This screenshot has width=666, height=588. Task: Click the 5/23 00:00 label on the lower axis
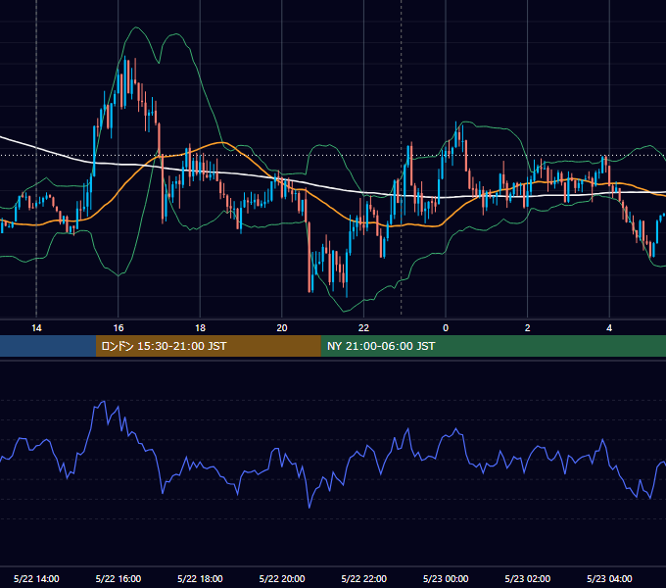point(446,578)
